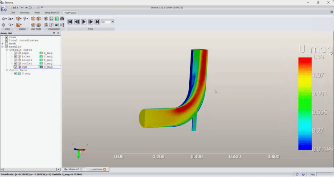Click the last second-row Visualization icon
This screenshot has width=334, height=177.
62,25
